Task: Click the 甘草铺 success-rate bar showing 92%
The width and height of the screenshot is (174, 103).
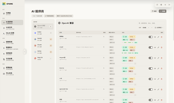Action: tap(130, 43)
